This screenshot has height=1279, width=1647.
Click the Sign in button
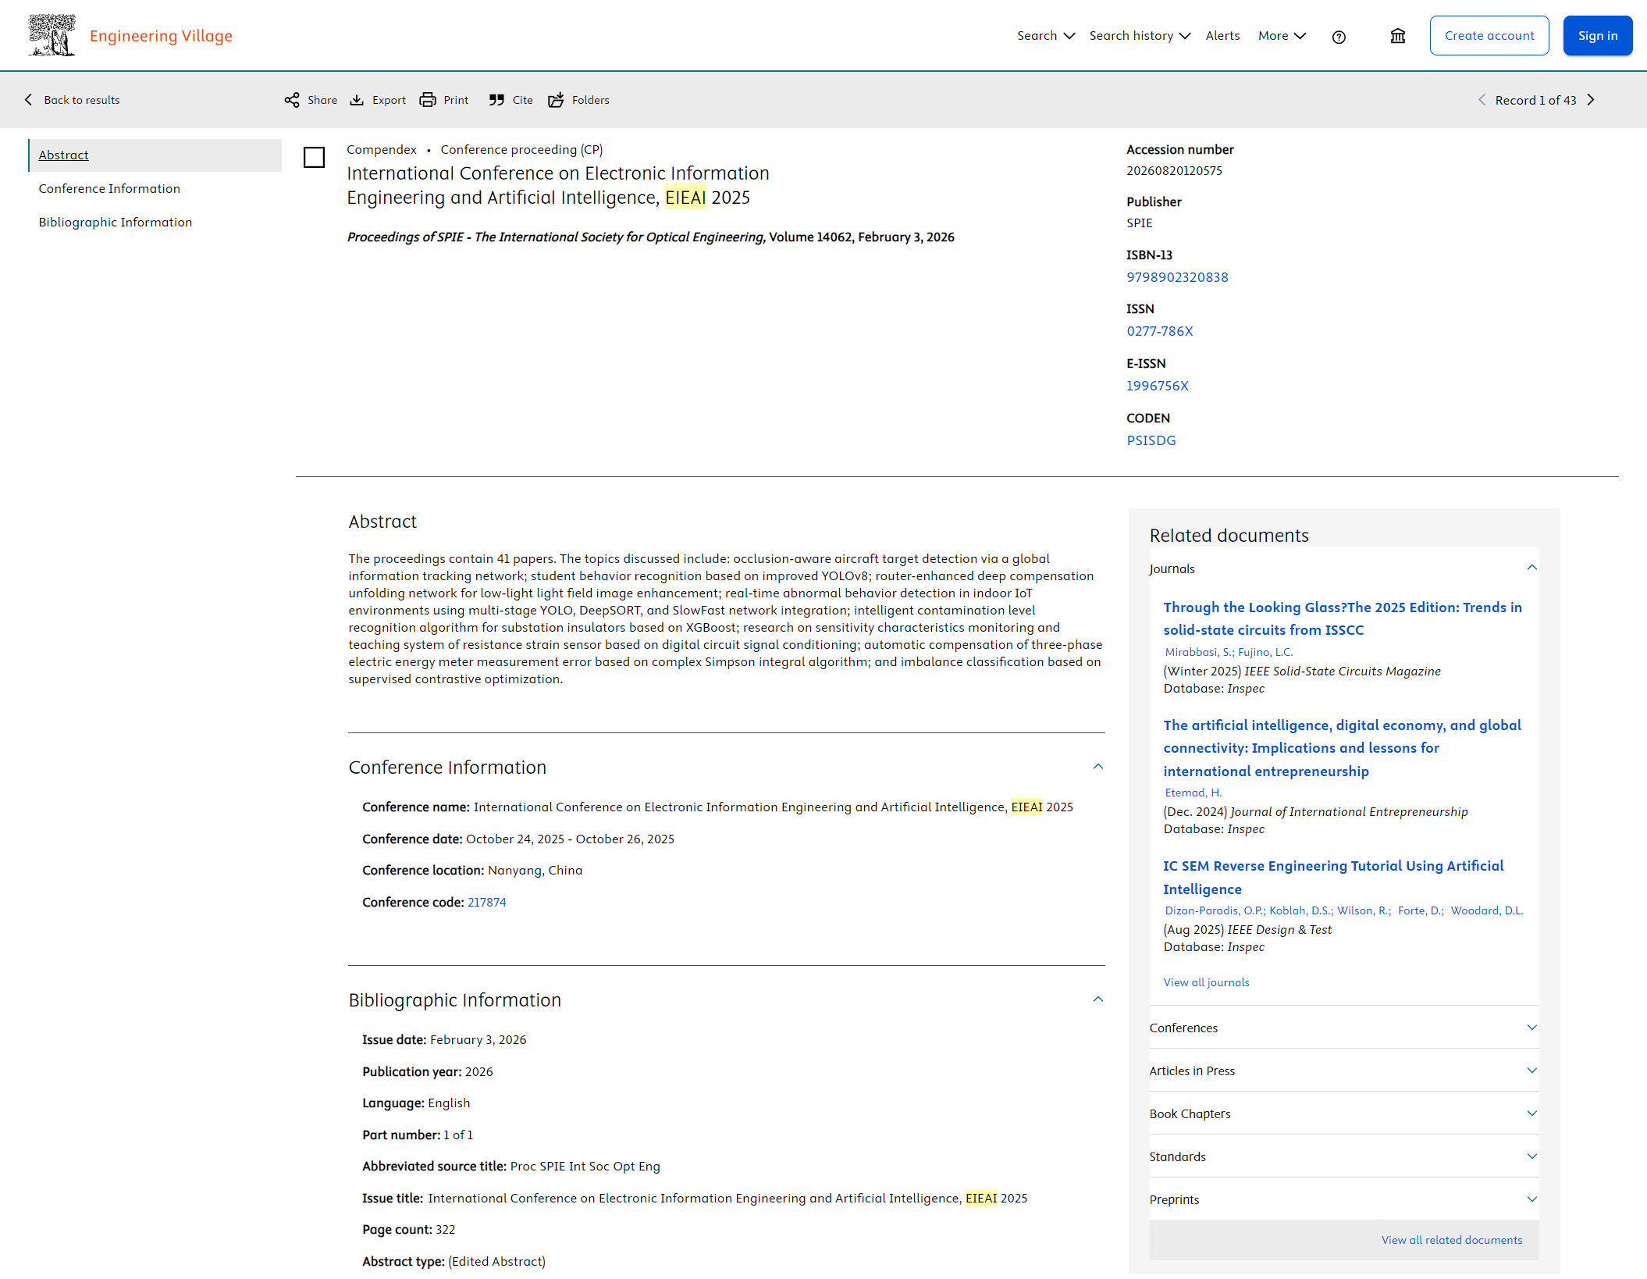1597,36
